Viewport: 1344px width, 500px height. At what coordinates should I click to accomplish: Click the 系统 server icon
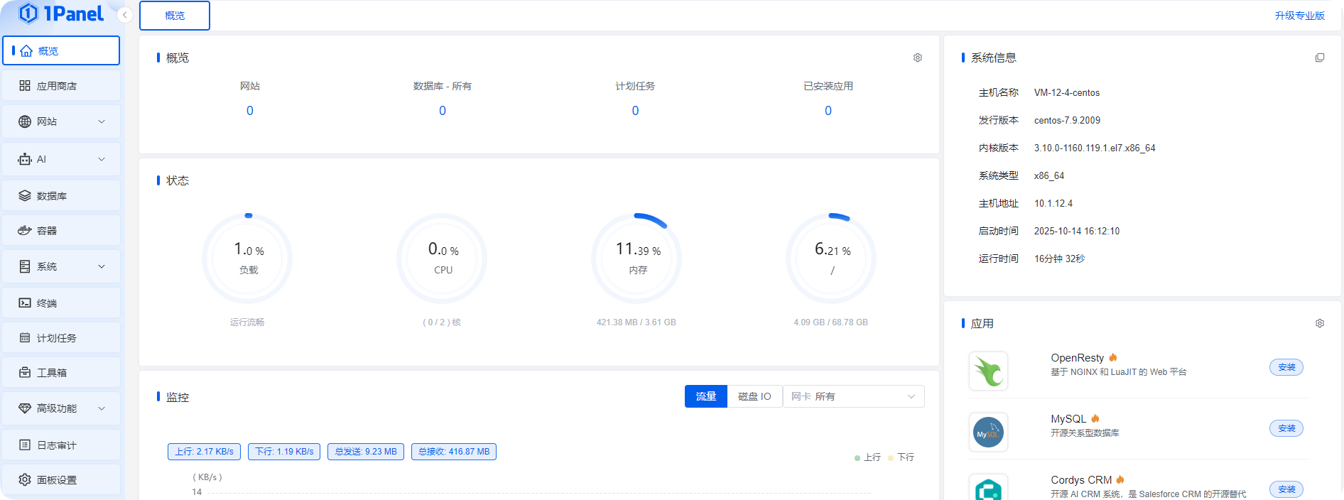25,266
